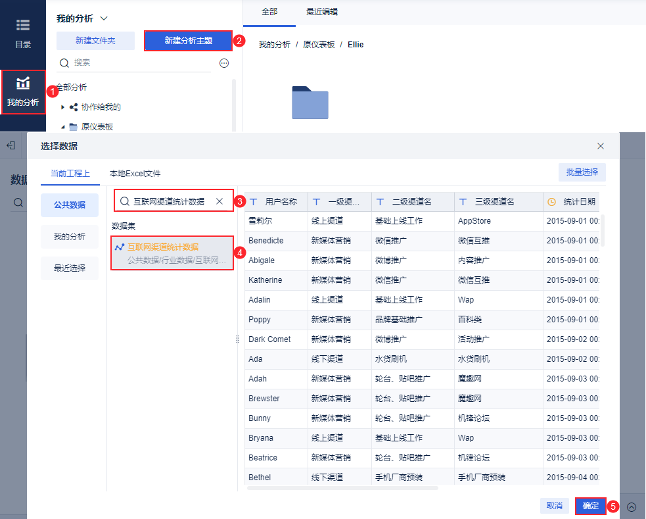Clear the dataset search text
The image size is (646, 519).
pos(219,201)
